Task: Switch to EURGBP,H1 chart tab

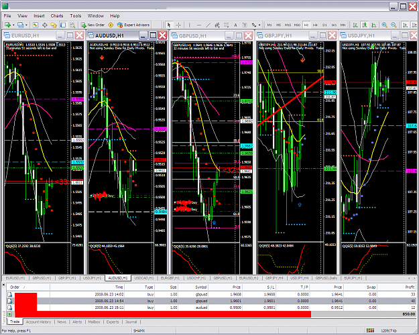Action: click(170, 278)
